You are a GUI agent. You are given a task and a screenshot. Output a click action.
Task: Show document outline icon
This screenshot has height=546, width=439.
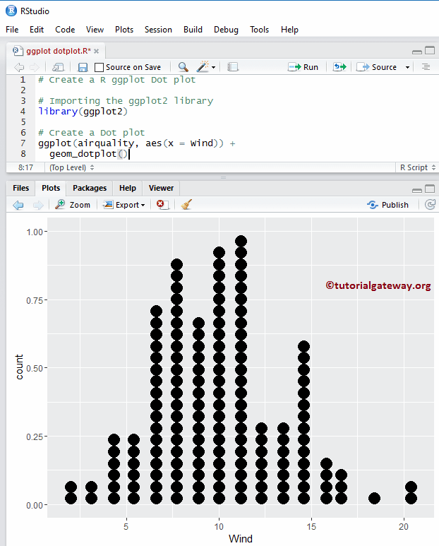point(426,67)
